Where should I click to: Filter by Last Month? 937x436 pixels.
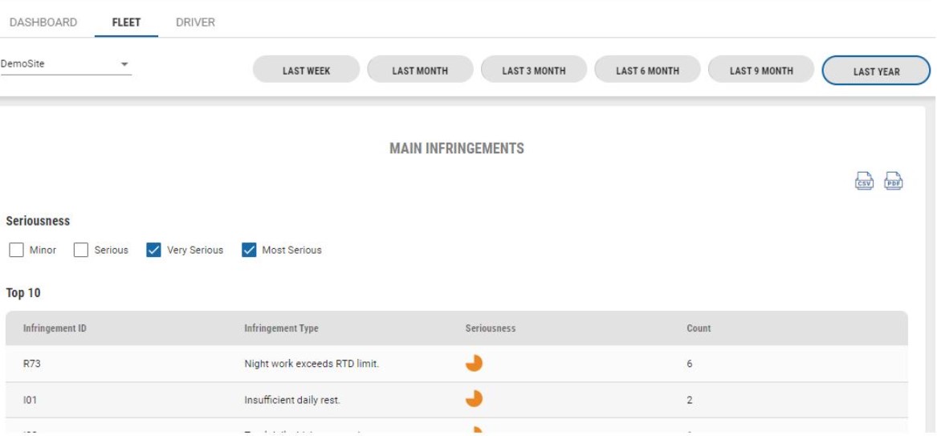click(419, 71)
